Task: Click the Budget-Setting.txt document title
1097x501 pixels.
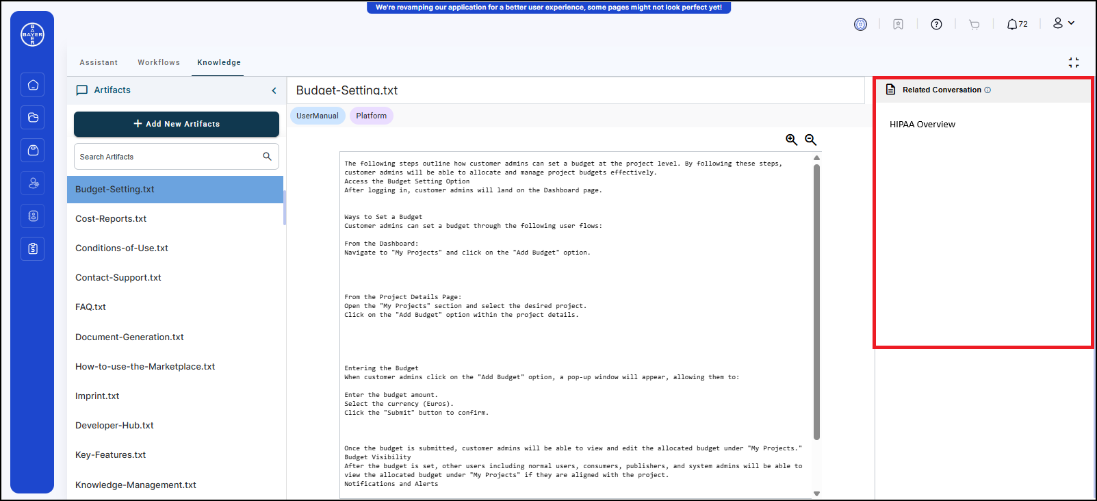Action: pos(347,90)
